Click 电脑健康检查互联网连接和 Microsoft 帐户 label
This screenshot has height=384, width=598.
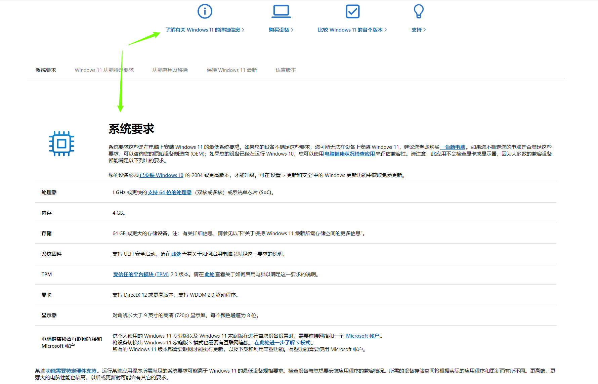point(72,343)
